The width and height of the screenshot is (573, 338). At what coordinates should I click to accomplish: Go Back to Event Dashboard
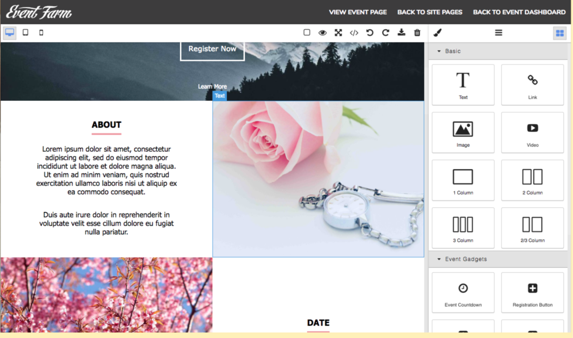coord(519,12)
